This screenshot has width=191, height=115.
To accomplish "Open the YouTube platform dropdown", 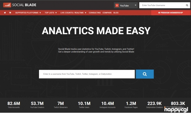I will (x=126, y=5).
